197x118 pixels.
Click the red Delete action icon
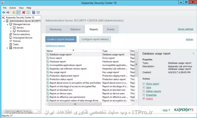(x=144, y=99)
